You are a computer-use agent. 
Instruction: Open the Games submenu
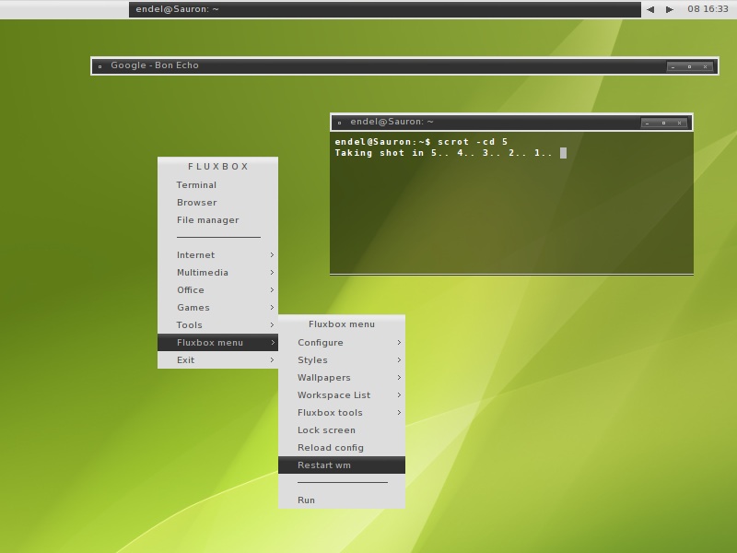pyautogui.click(x=217, y=307)
